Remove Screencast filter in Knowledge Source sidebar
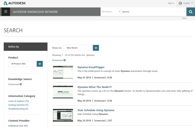 coord(21,84)
